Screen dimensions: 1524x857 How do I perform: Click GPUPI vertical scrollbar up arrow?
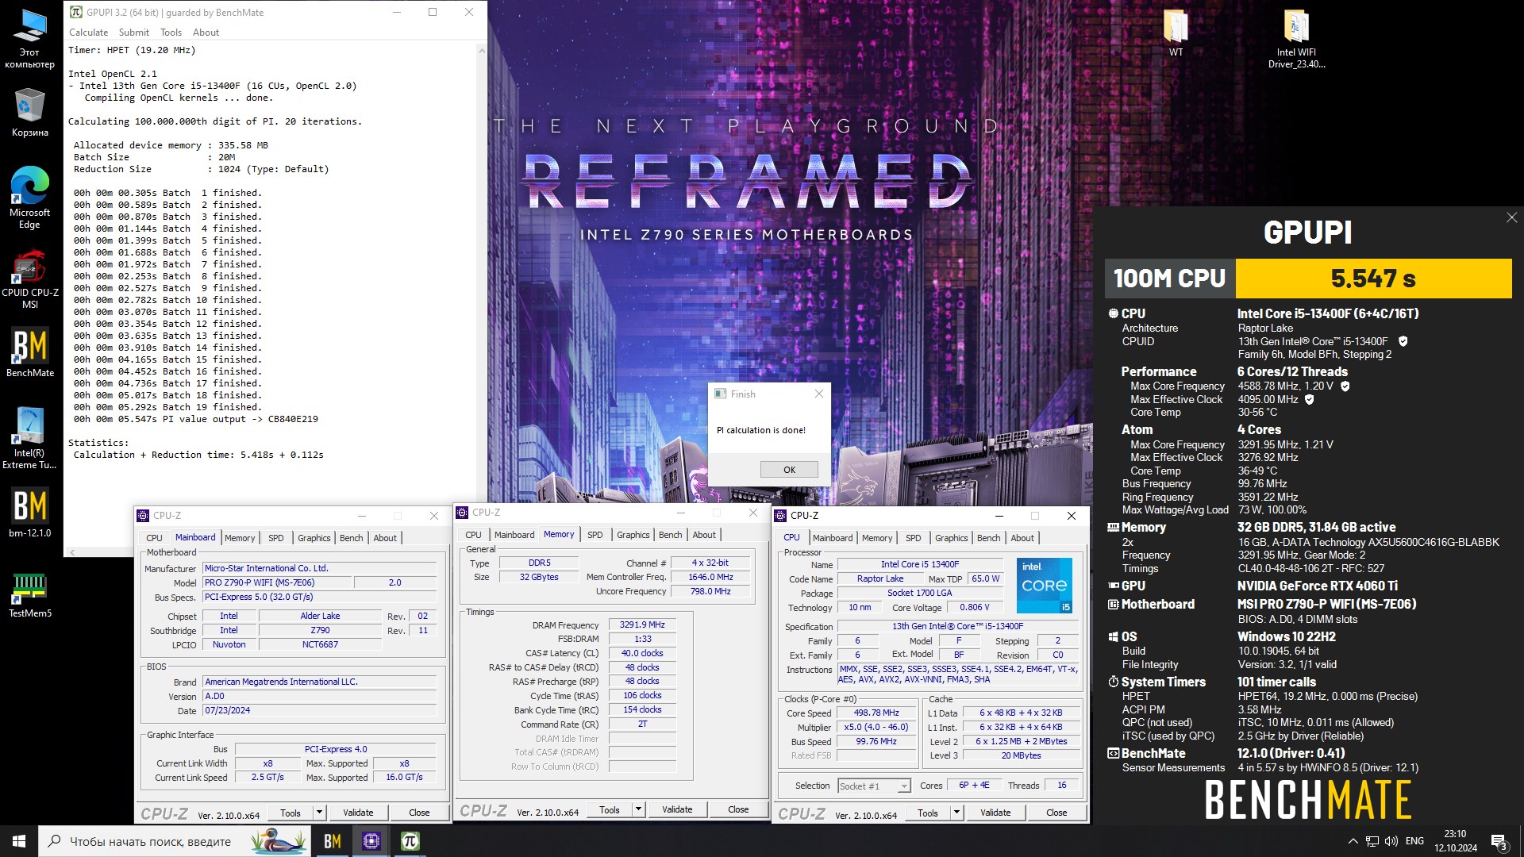click(481, 51)
